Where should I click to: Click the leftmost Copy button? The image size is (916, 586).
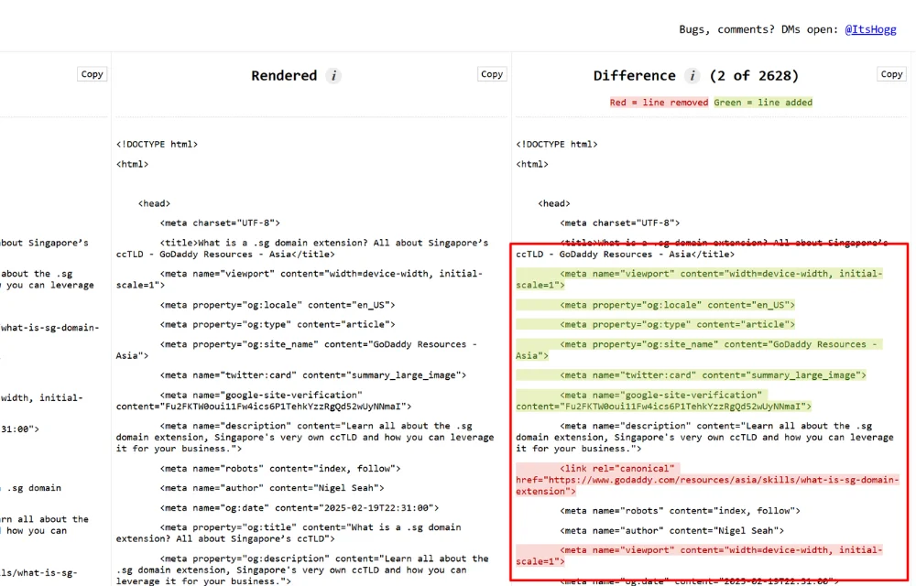92,74
